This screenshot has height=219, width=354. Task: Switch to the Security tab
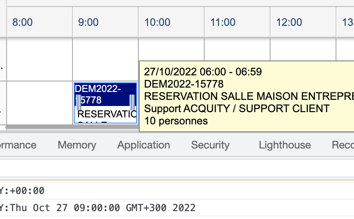pos(210,145)
